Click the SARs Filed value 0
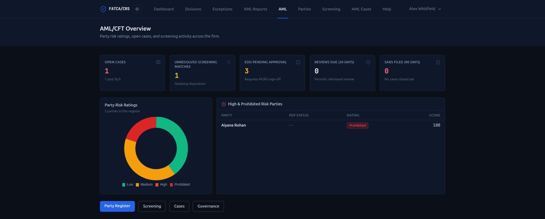The width and height of the screenshot is (545, 219). coord(387,71)
